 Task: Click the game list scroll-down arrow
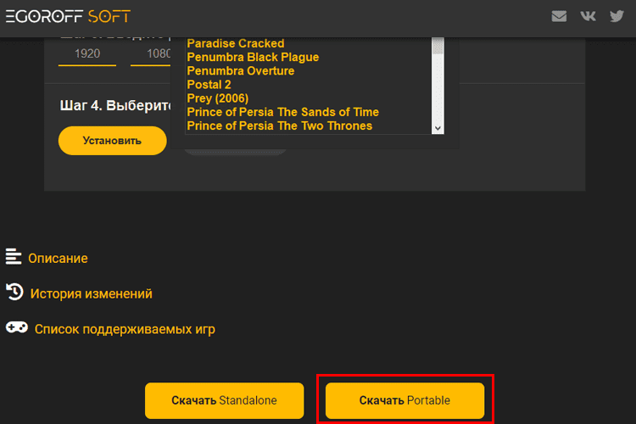pyautogui.click(x=438, y=128)
